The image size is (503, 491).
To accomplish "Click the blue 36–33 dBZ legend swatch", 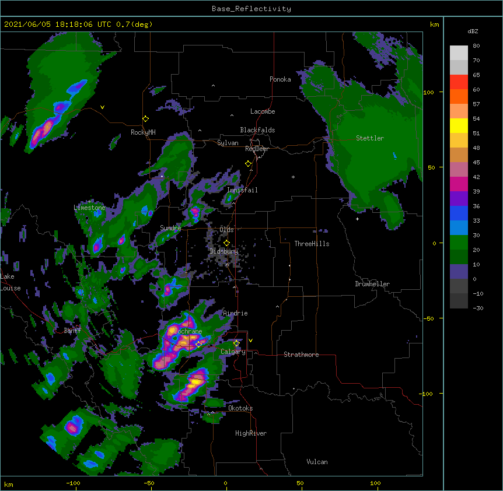I will [459, 213].
